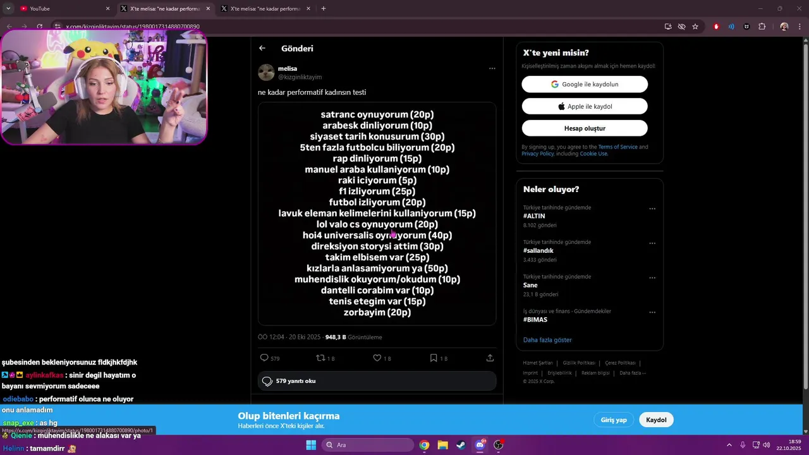Image resolution: width=809 pixels, height=455 pixels.
Task: Show hidden system tray icons
Action: click(x=731, y=445)
